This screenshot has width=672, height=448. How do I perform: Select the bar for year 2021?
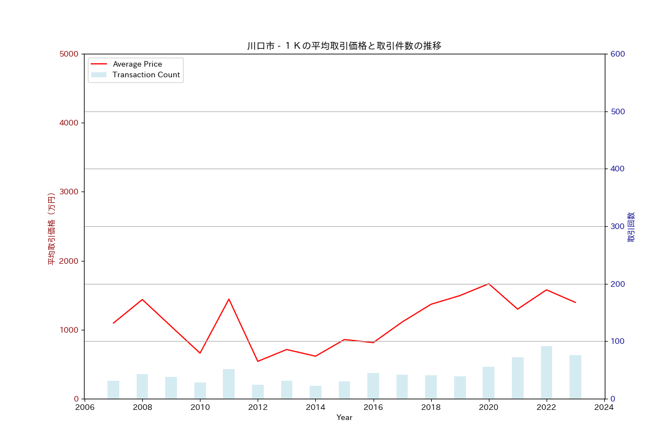tap(517, 378)
